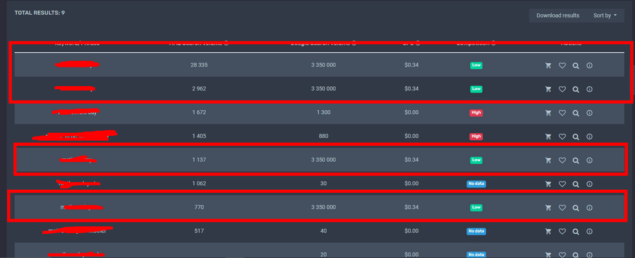This screenshot has width=635, height=258.
Task: Toggle heart favorite in the 770 row
Action: [562, 208]
